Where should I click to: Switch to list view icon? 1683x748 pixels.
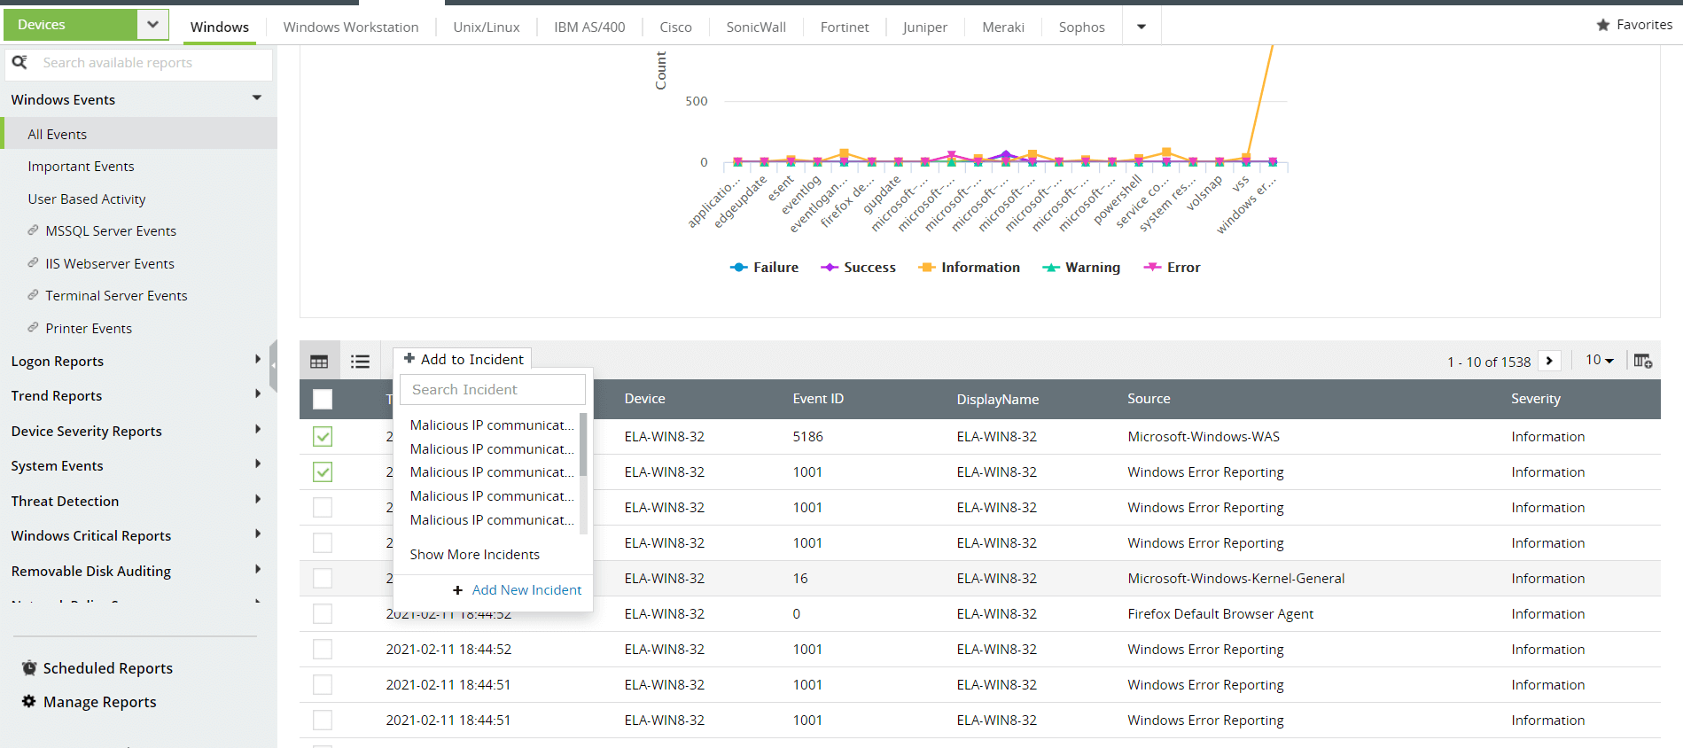[x=360, y=362]
